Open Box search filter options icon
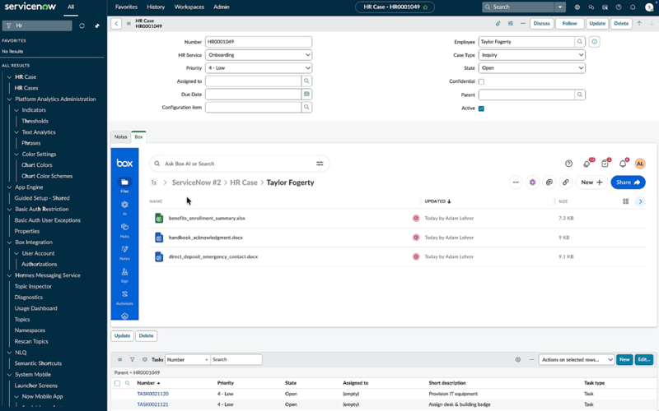Viewport: 659px width, 411px height. (320, 164)
